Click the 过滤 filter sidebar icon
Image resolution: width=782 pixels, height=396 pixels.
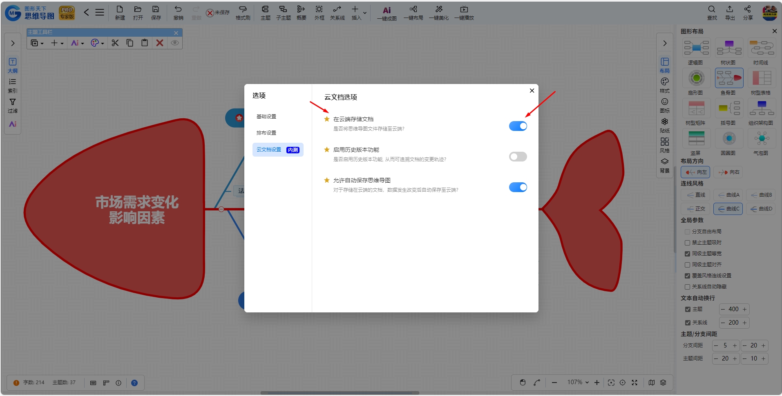point(13,106)
